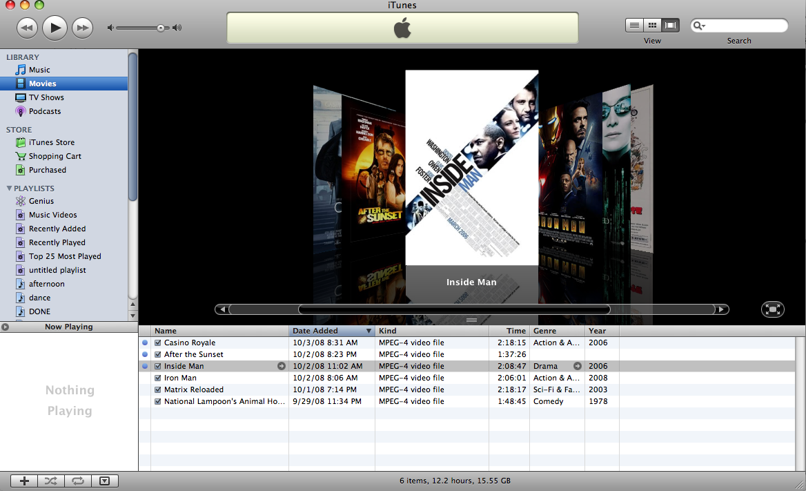The image size is (806, 491).
Task: Select Movies in the library sidebar
Action: [63, 84]
